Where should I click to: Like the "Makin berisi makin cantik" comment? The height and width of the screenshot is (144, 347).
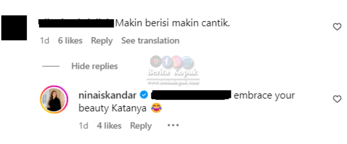(337, 27)
